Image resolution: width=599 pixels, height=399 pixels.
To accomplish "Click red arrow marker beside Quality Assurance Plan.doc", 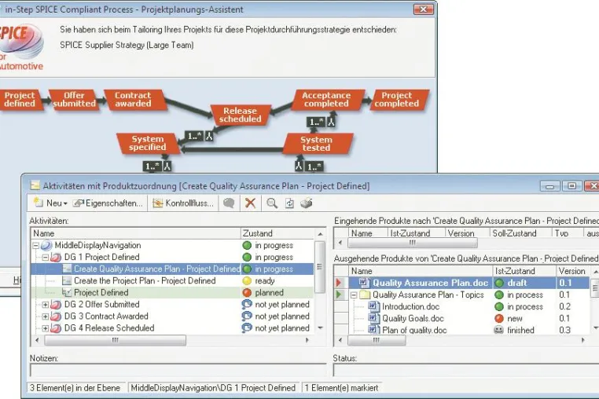I will 339,283.
